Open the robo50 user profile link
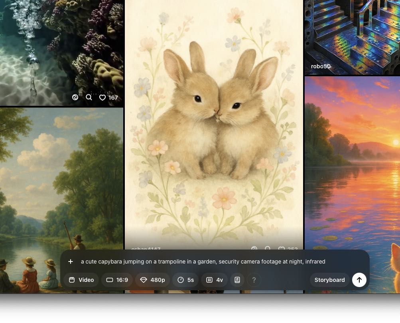This screenshot has width=400, height=323. click(x=321, y=66)
